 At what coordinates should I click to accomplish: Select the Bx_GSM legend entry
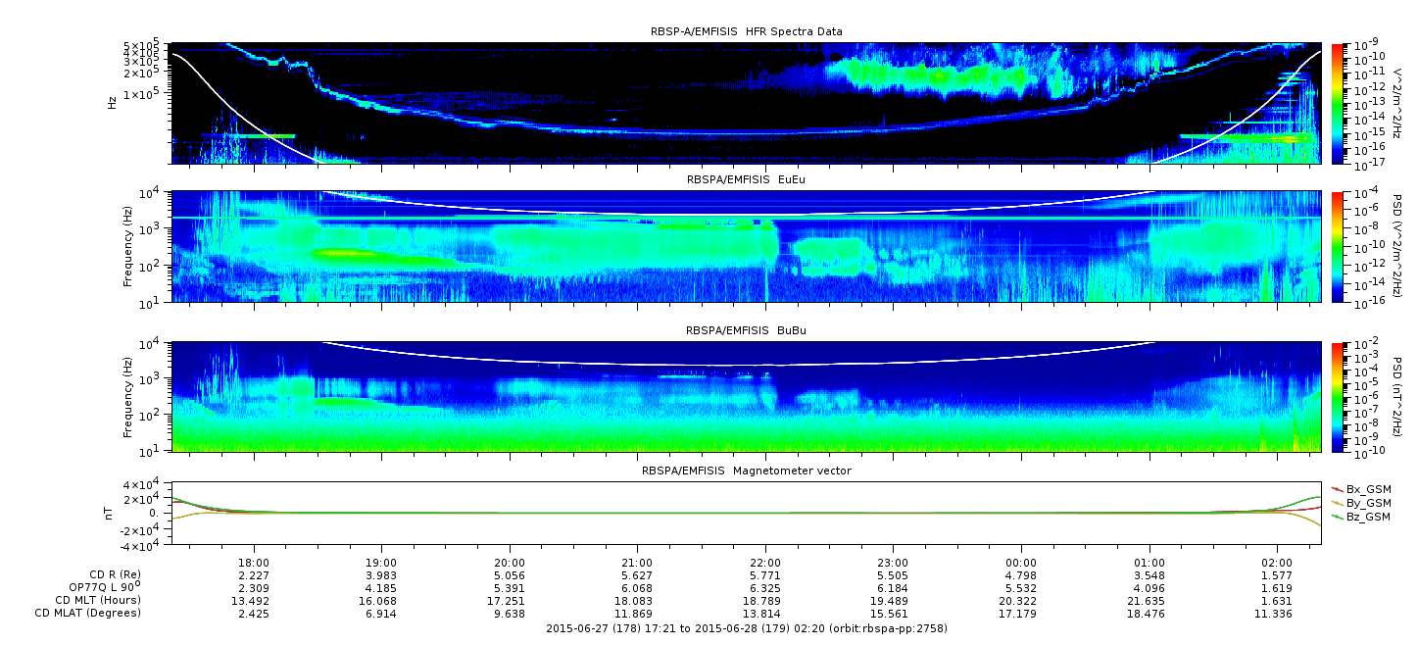point(1360,488)
